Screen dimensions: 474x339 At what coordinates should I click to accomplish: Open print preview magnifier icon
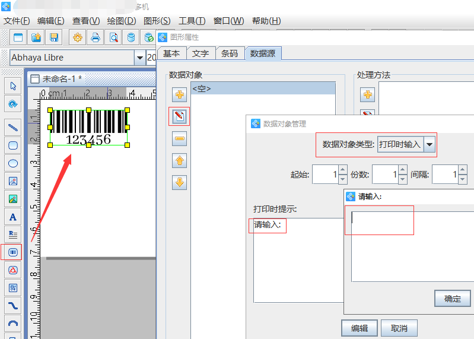(113, 37)
